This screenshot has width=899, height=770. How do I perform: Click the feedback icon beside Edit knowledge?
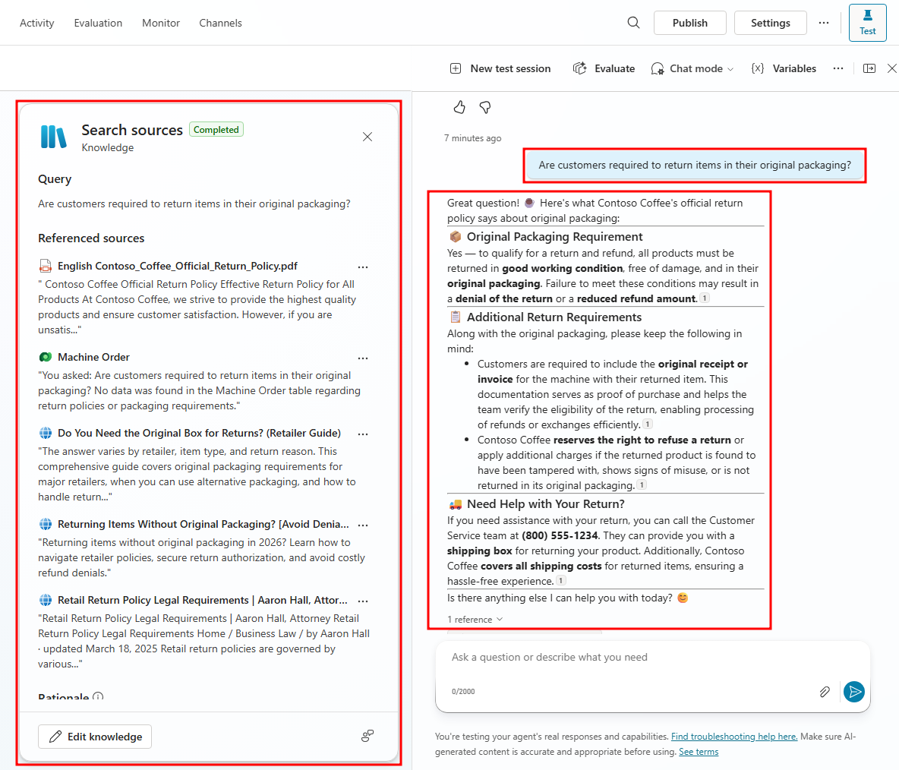(x=367, y=736)
